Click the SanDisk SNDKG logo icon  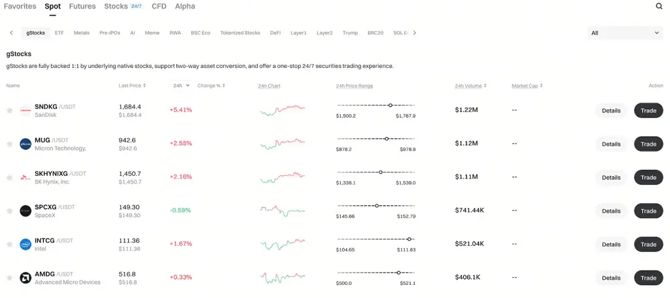pos(26,110)
